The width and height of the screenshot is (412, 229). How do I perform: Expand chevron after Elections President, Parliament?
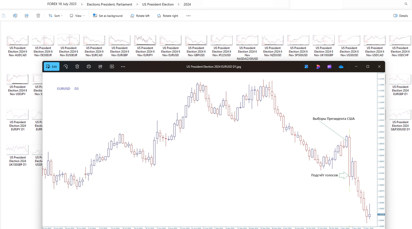[x=137, y=4]
